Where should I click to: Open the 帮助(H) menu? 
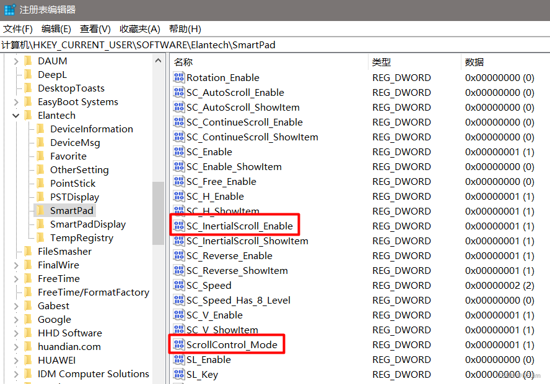pyautogui.click(x=185, y=28)
